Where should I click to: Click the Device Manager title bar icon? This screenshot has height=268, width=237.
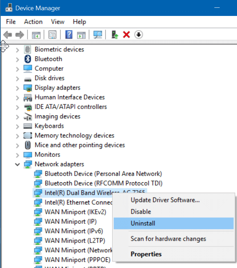tap(9, 8)
